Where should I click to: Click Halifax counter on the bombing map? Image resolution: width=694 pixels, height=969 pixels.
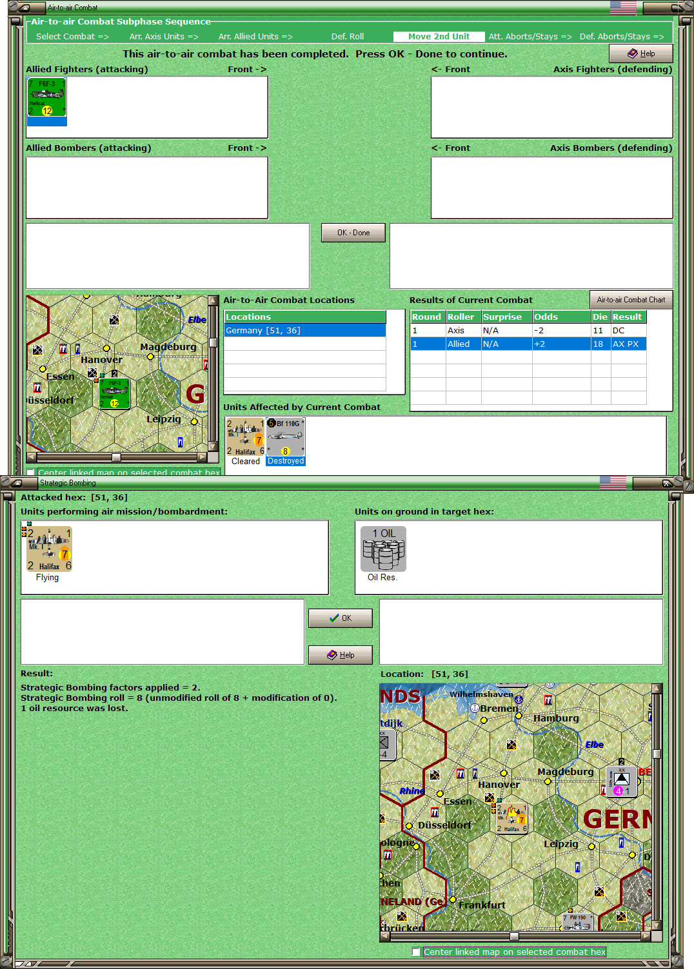tap(512, 818)
